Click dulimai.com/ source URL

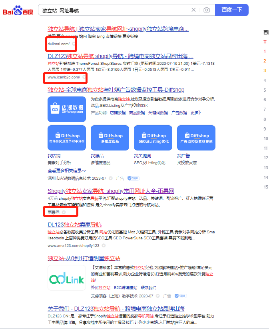tap(59, 44)
